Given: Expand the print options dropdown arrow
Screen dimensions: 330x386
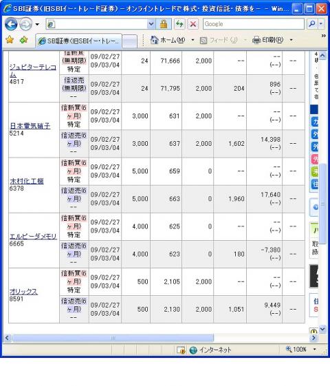Looking at the screenshot, I should [x=291, y=40].
